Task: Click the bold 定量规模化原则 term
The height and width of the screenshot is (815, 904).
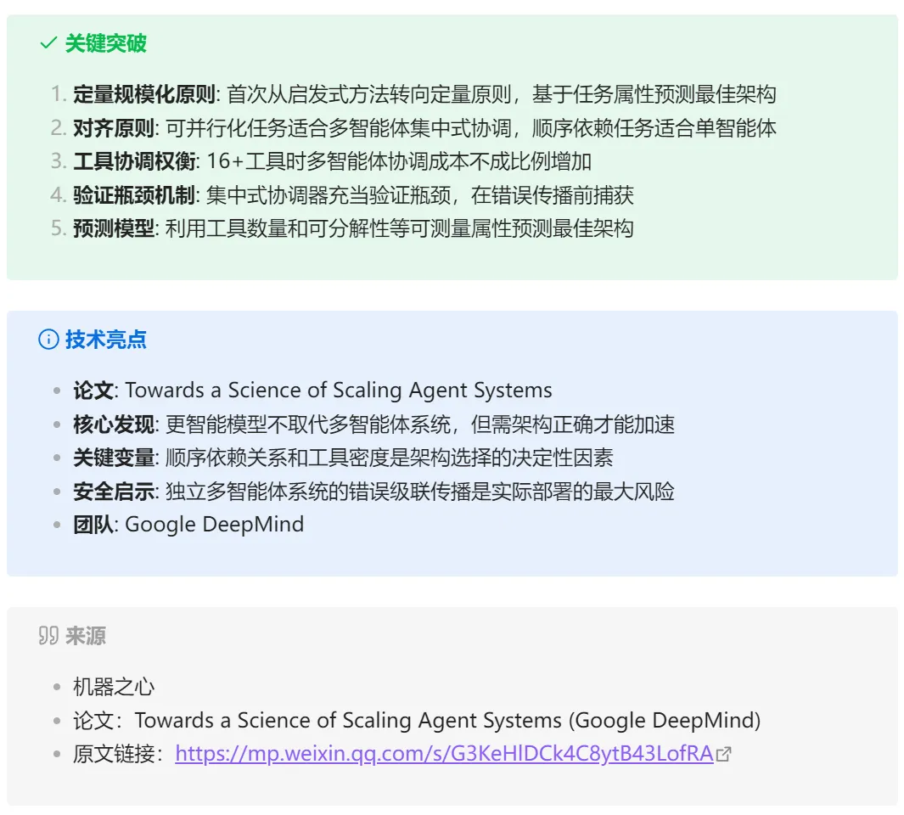Action: 144,94
